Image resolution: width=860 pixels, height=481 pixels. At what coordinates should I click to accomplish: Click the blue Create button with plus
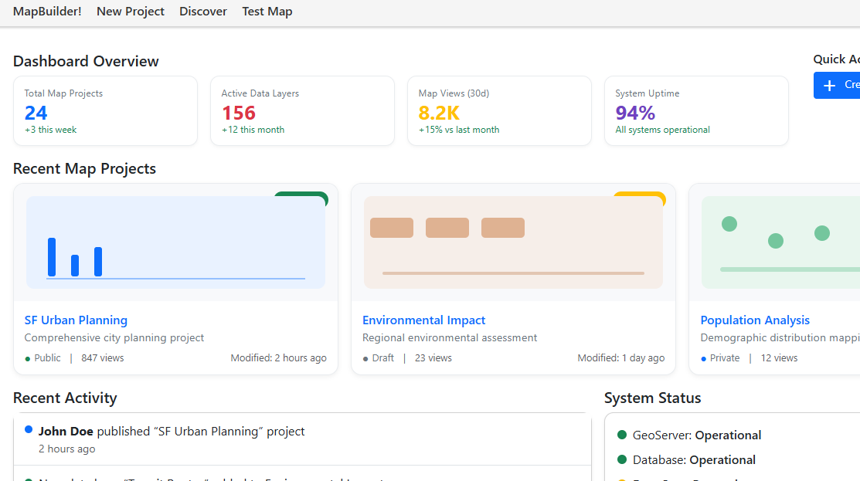(837, 86)
